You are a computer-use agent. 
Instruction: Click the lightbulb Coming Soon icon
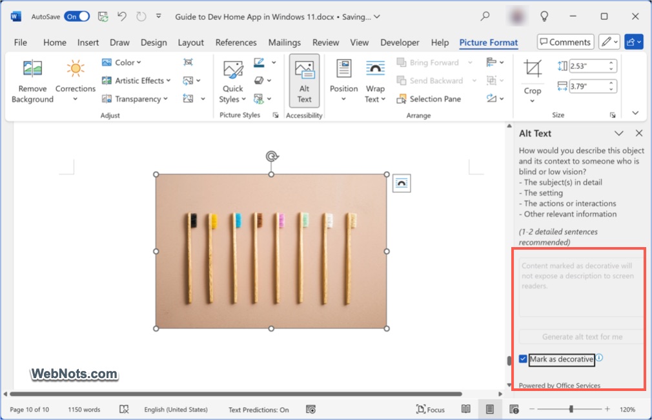[544, 17]
